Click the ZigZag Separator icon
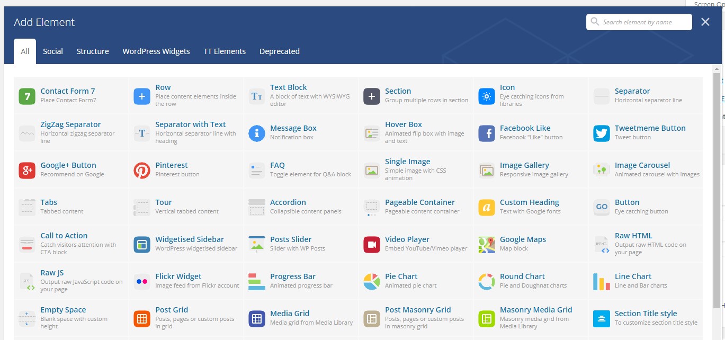Image resolution: width=725 pixels, height=340 pixels. click(x=27, y=133)
